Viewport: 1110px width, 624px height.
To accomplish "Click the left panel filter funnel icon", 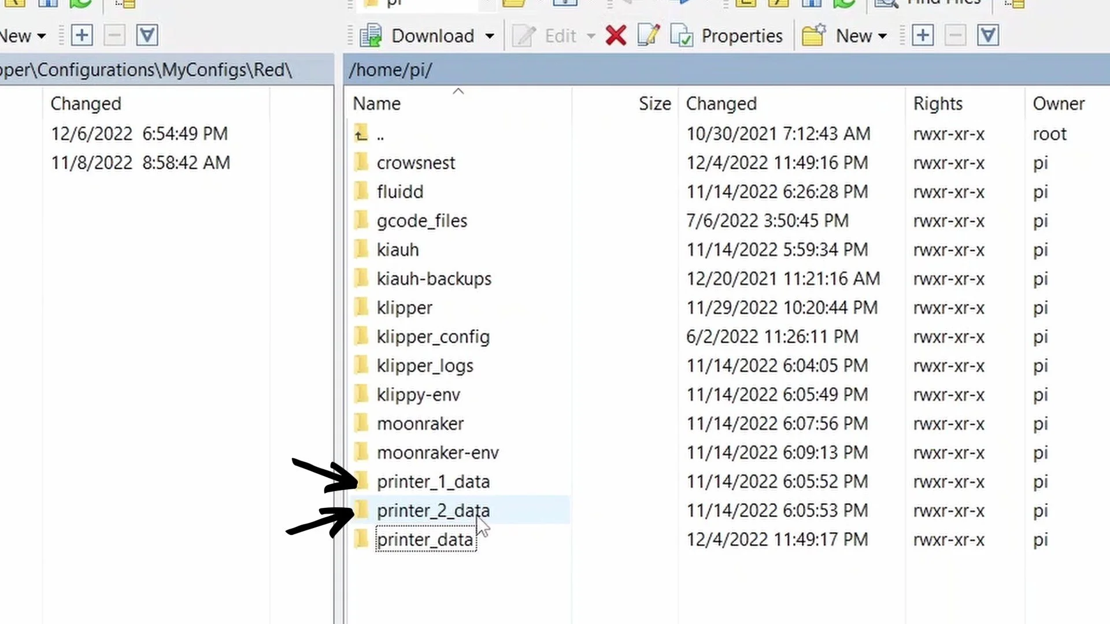I will [x=147, y=36].
